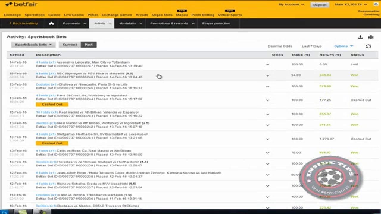Refresh the bets list
This screenshot has width=381, height=214.
(368, 46)
